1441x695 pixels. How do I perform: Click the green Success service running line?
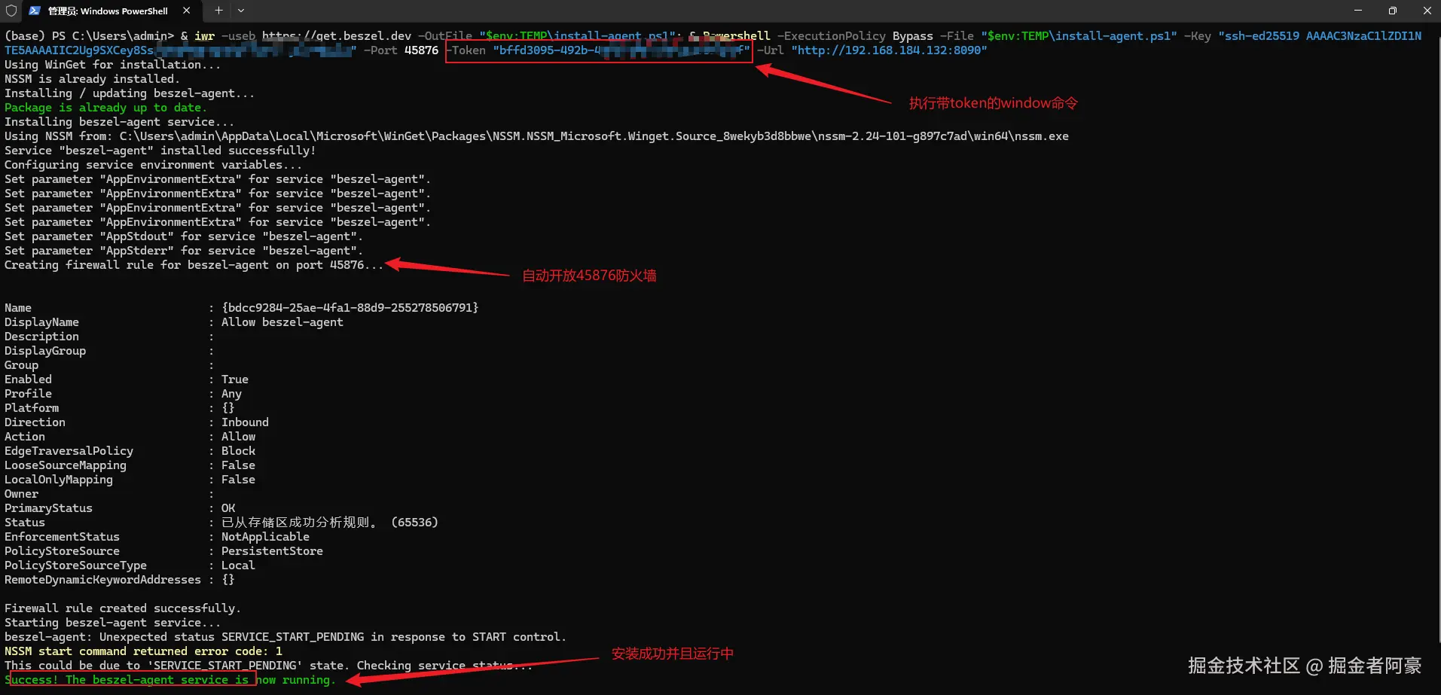[169, 680]
